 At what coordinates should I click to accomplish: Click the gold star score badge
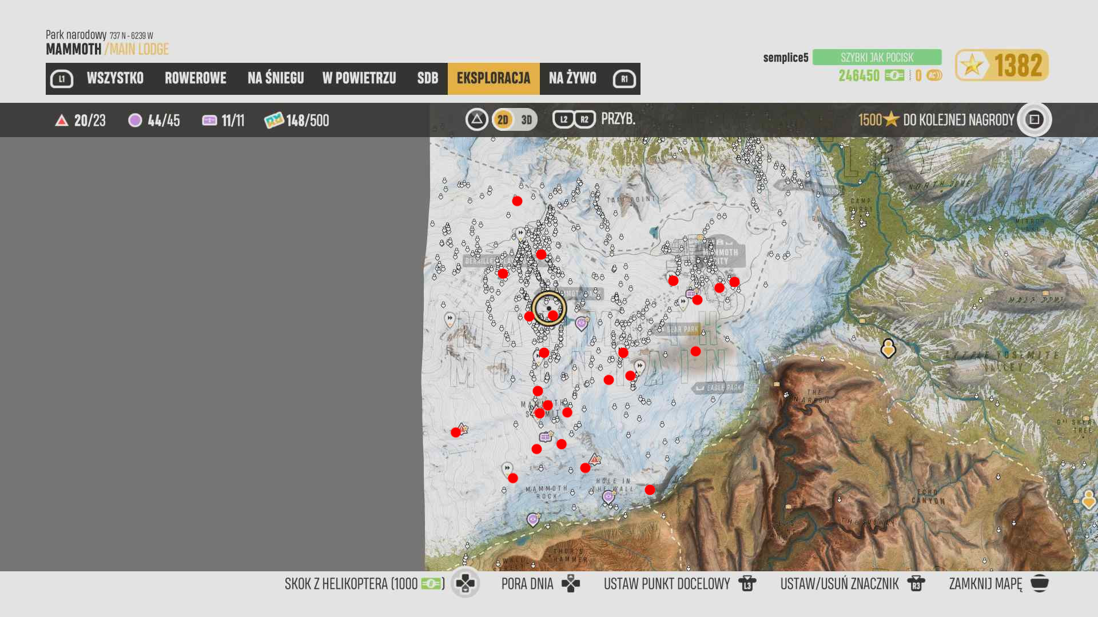[x=1001, y=65]
